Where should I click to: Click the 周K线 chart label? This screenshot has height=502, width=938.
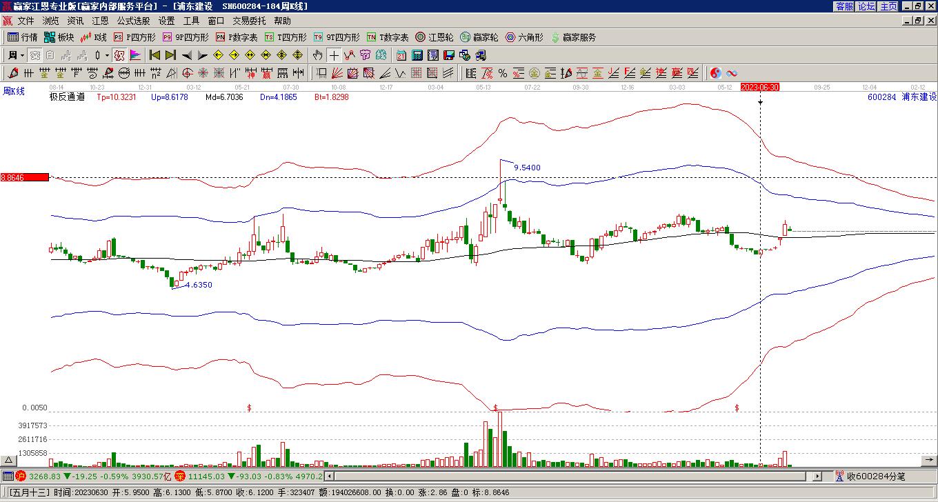14,91
